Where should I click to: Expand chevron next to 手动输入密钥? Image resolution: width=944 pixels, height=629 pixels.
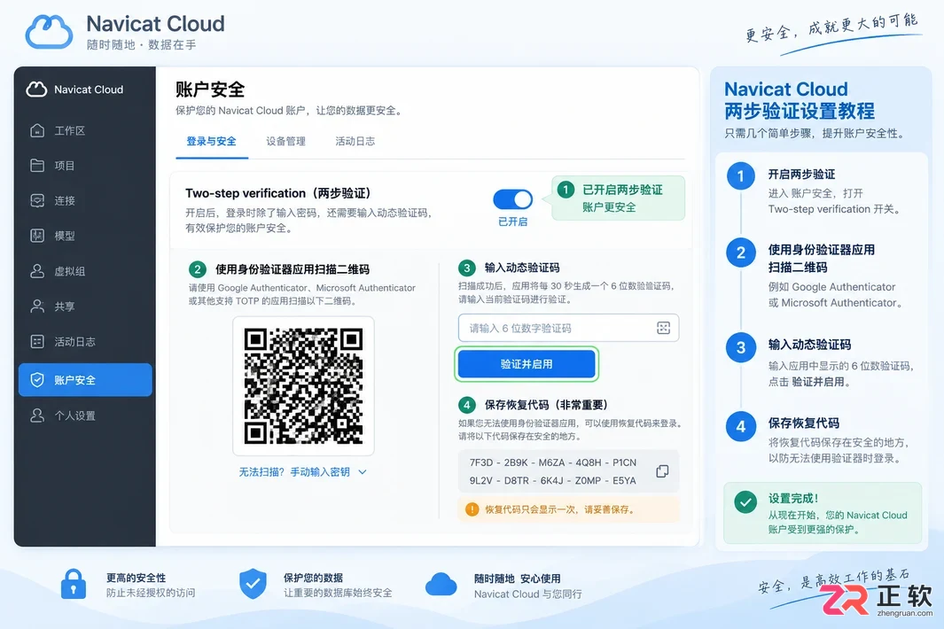click(x=363, y=472)
